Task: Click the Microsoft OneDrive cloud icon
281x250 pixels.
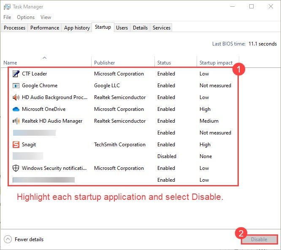Action: [x=16, y=109]
